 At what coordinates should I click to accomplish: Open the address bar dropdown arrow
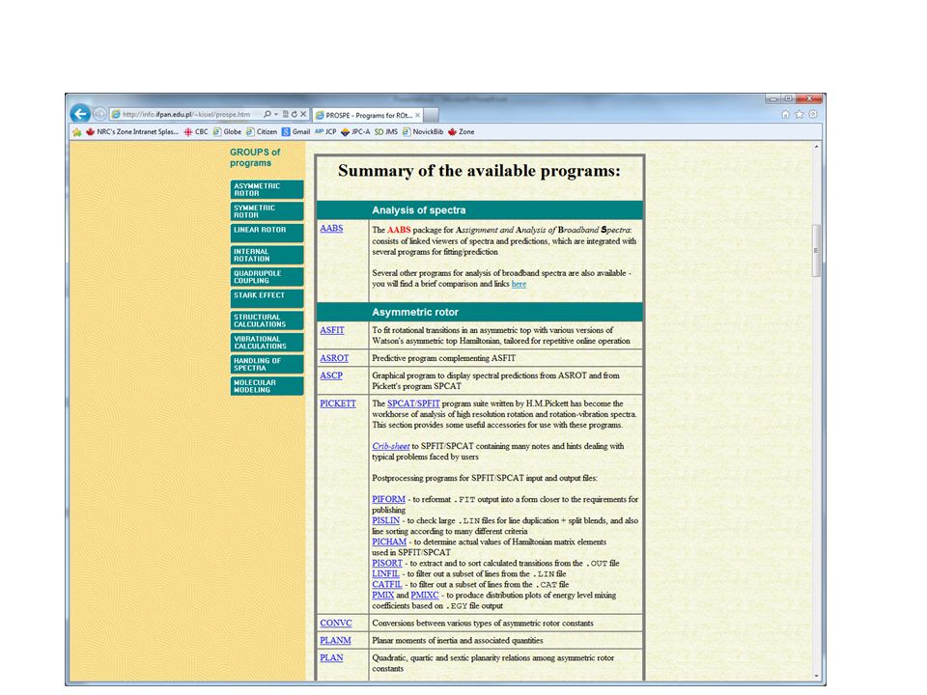point(275,114)
